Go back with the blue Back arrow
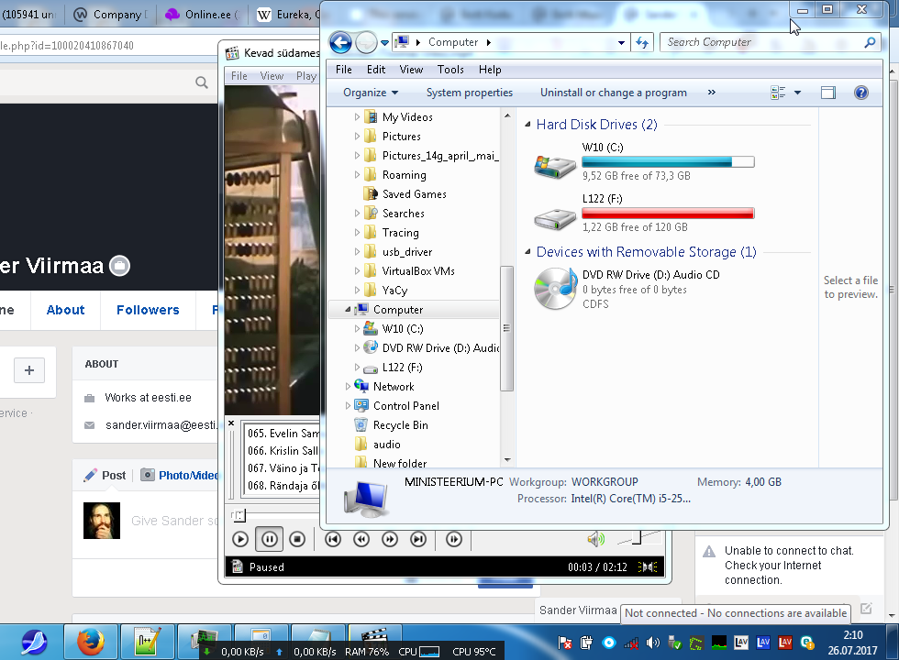This screenshot has width=899, height=660. 340,42
